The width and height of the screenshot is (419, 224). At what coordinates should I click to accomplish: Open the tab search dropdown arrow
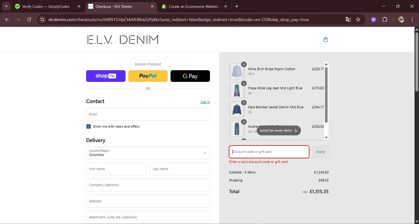tap(6, 6)
